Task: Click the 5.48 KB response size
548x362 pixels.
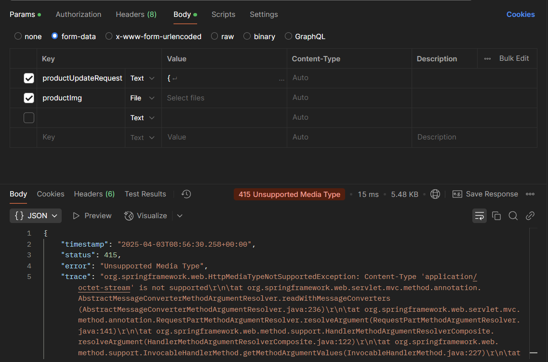Action: (404, 195)
